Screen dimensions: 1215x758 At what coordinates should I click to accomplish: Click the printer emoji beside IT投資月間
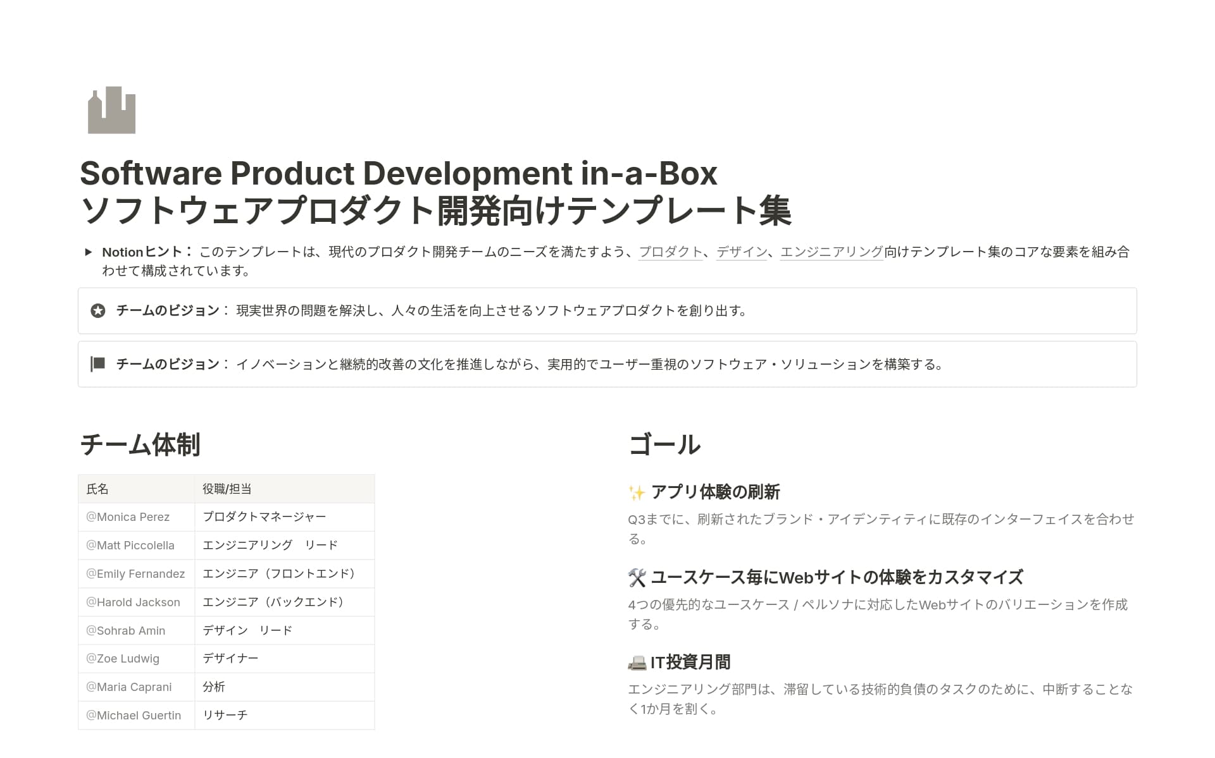[x=637, y=663]
